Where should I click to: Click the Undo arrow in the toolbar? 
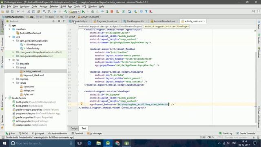tap(18, 11)
